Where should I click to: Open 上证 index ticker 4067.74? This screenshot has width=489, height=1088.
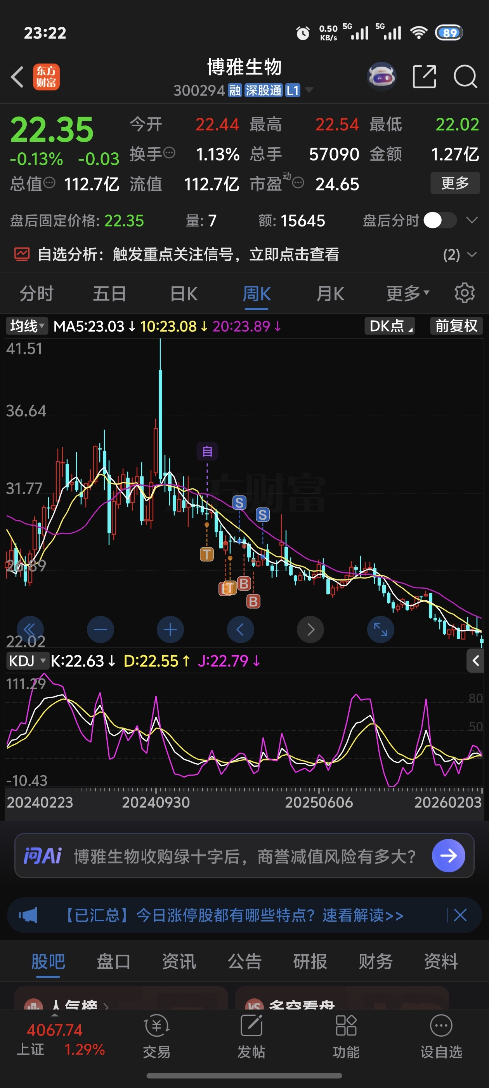tap(60, 1039)
